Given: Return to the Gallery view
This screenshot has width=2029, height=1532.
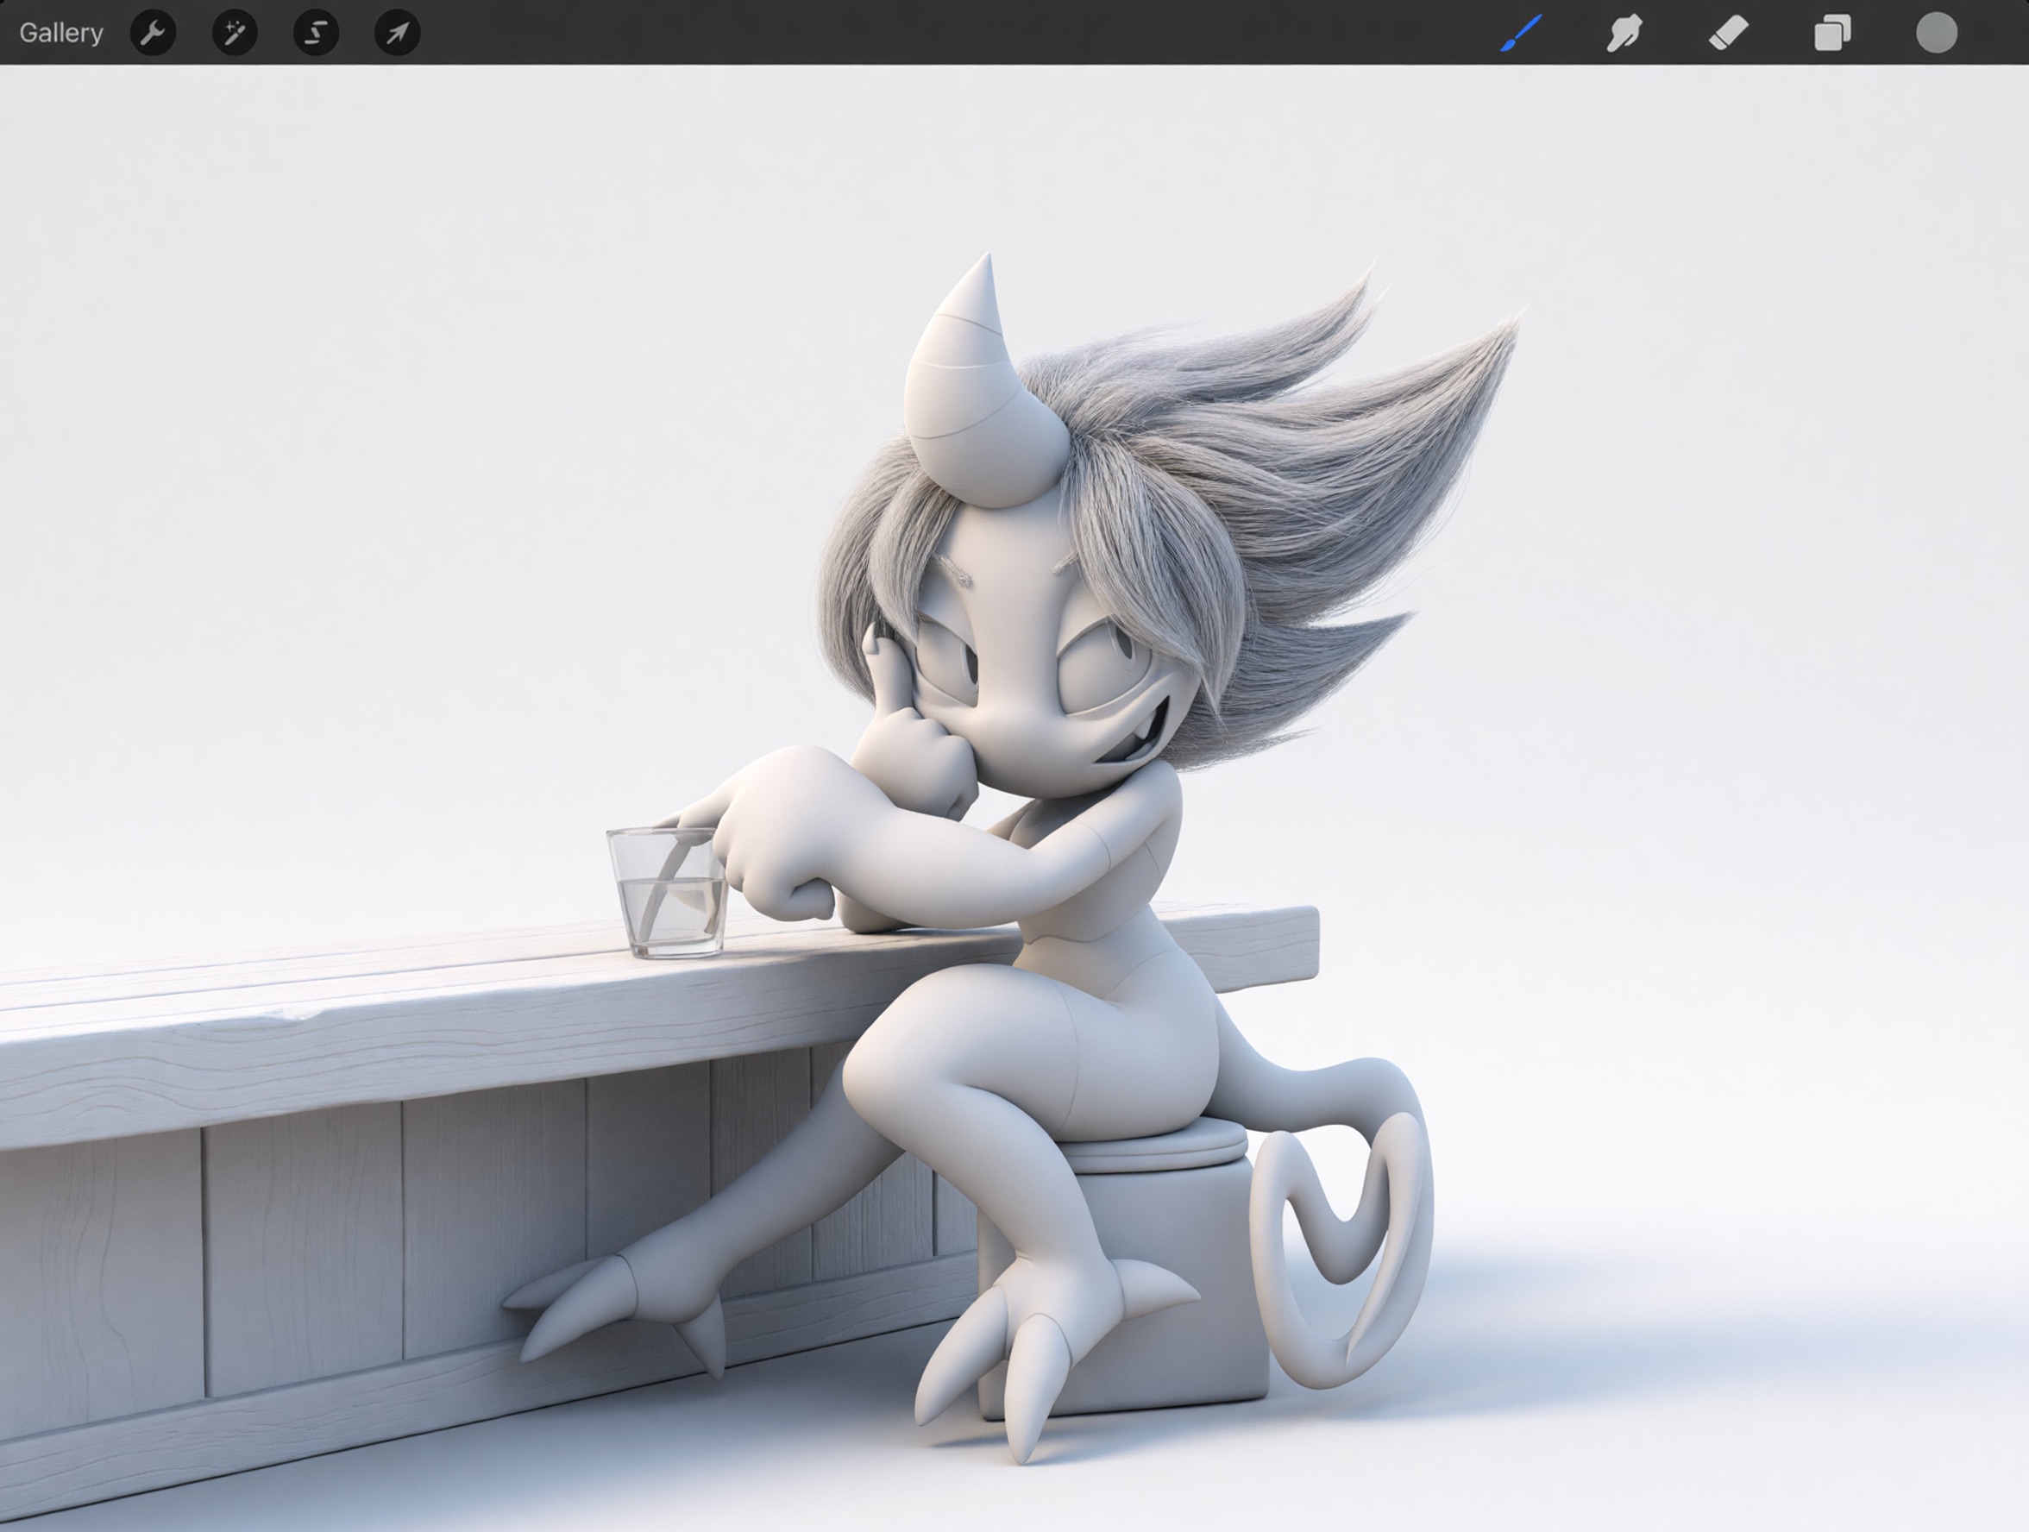Looking at the screenshot, I should [60, 33].
